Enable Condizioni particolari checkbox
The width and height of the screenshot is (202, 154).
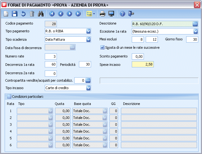(9, 97)
